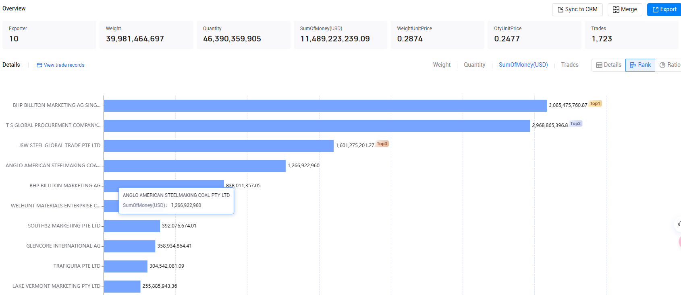This screenshot has width=681, height=295.
Task: Open the Merge option
Action: 625,10
